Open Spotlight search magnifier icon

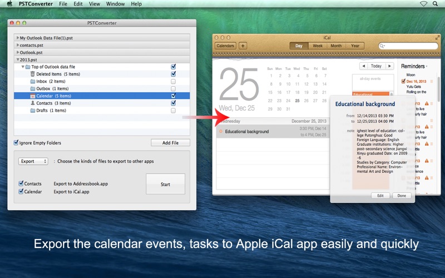click(x=435, y=4)
